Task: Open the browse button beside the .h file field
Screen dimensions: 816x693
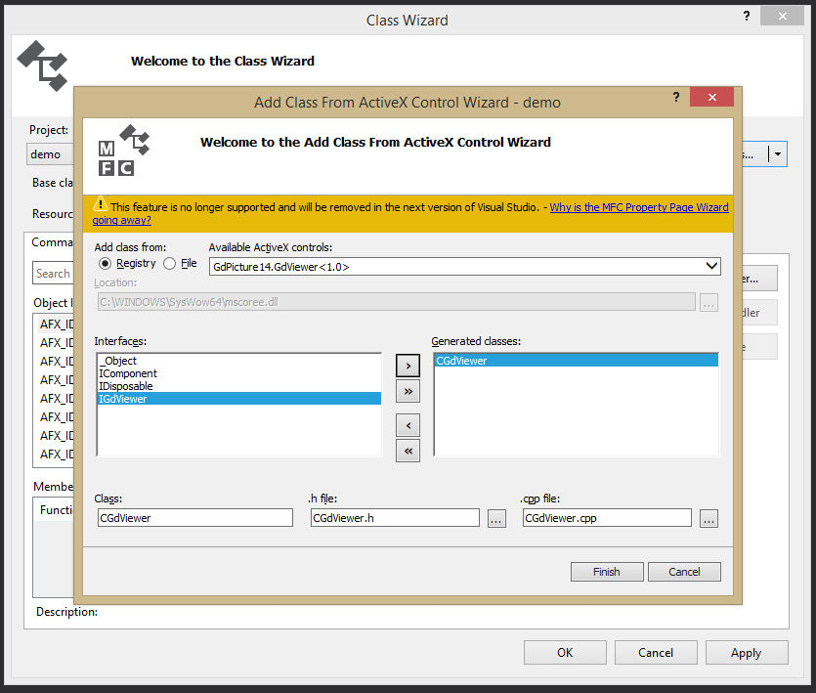Action: 495,519
